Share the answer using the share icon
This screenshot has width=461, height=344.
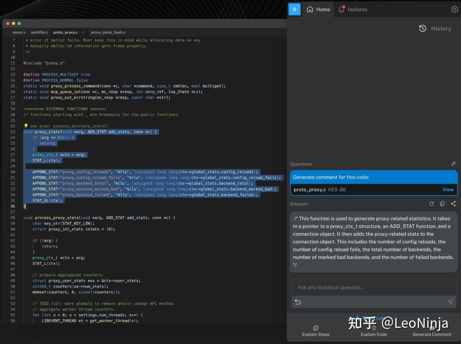tap(453, 204)
